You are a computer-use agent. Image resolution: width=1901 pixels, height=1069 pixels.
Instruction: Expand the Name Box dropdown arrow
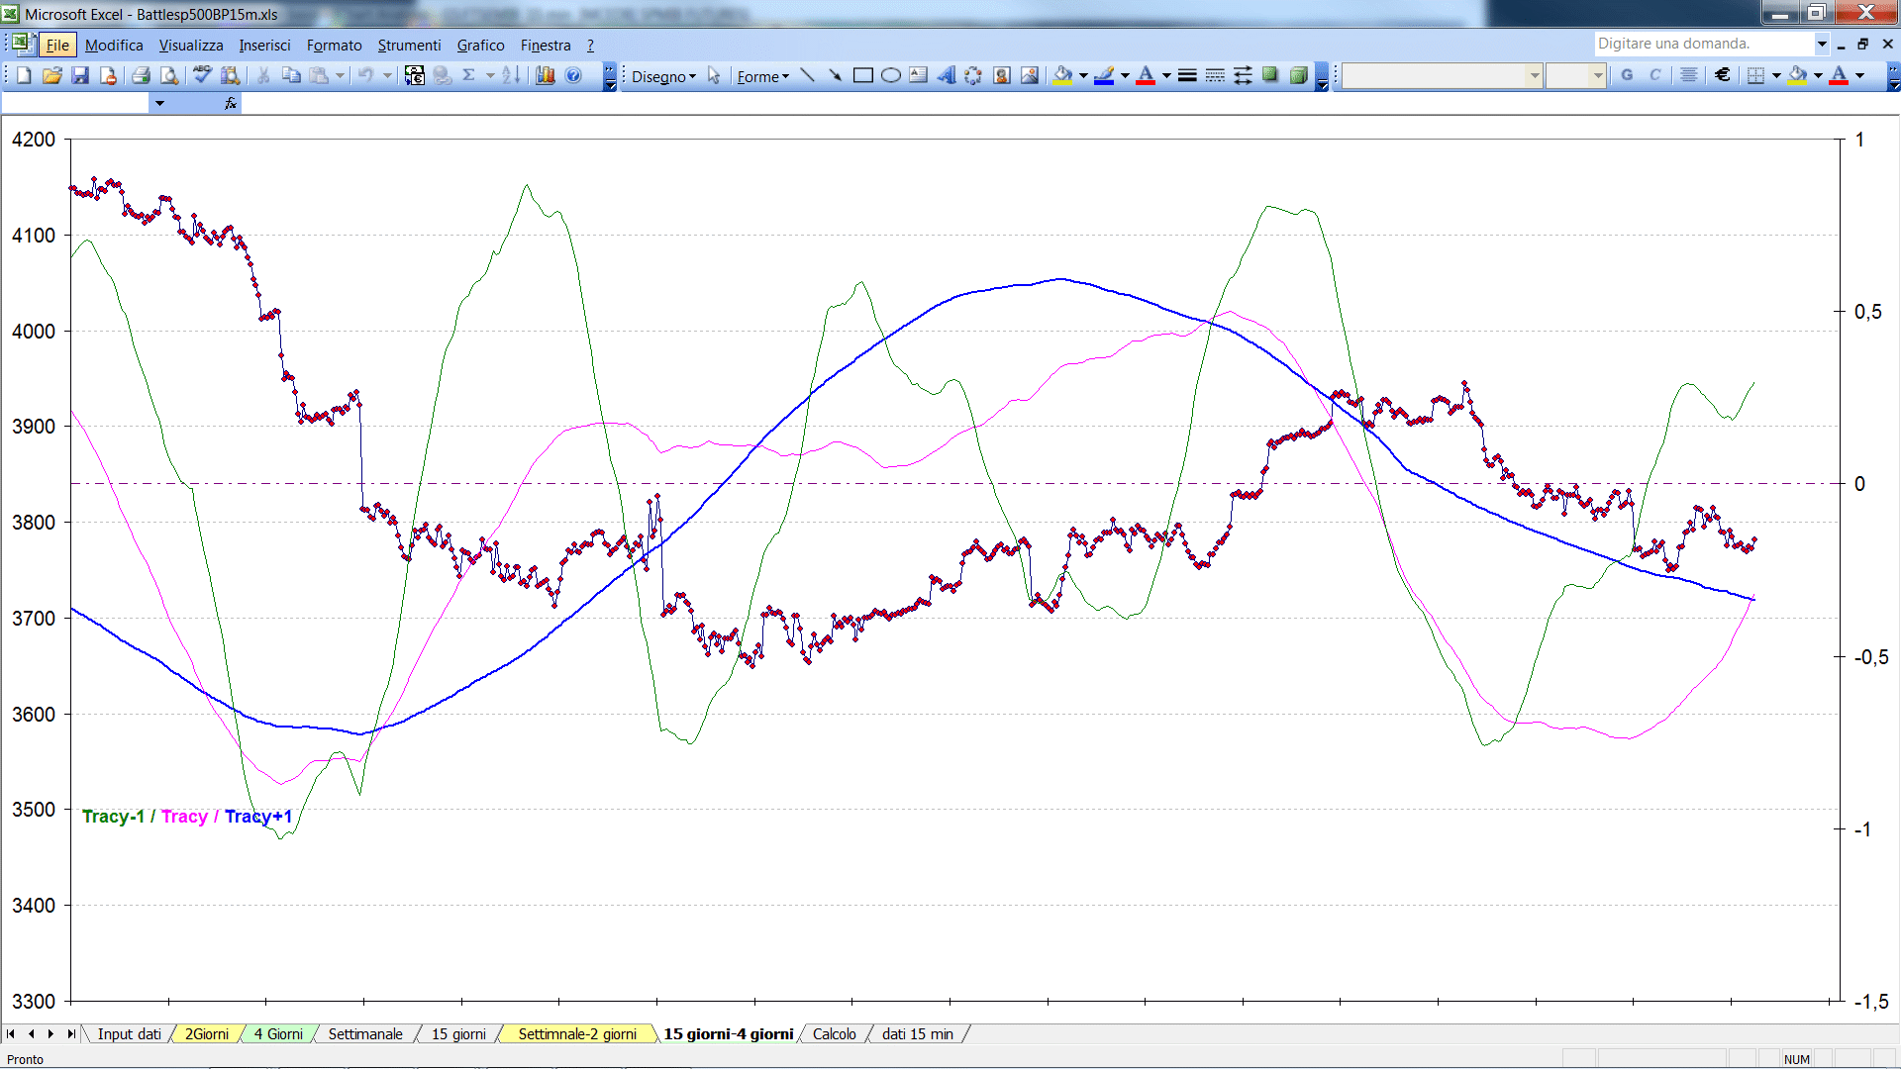pyautogui.click(x=159, y=103)
